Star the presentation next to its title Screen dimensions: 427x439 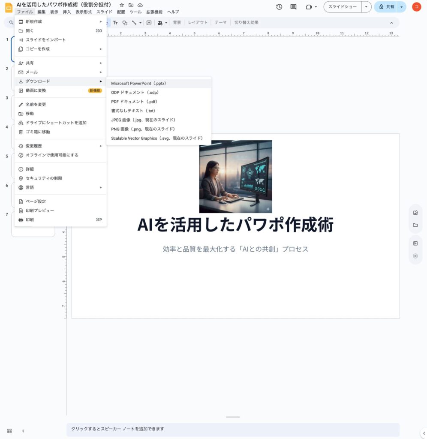[x=122, y=5]
